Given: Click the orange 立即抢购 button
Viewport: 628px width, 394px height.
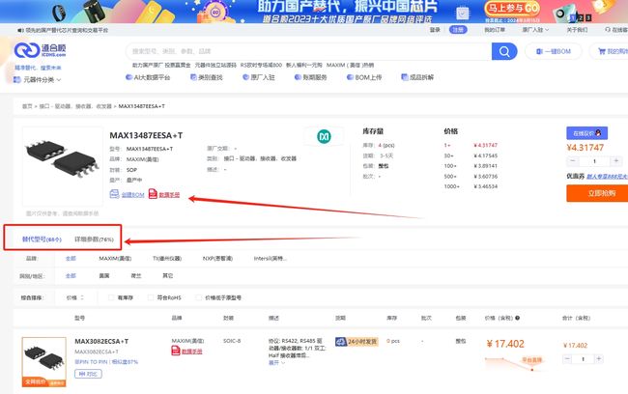Looking at the screenshot, I should click(597, 193).
